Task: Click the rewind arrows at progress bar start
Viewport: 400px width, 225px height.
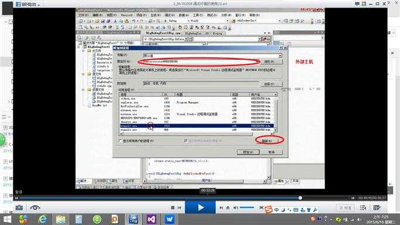Action: tap(16, 198)
